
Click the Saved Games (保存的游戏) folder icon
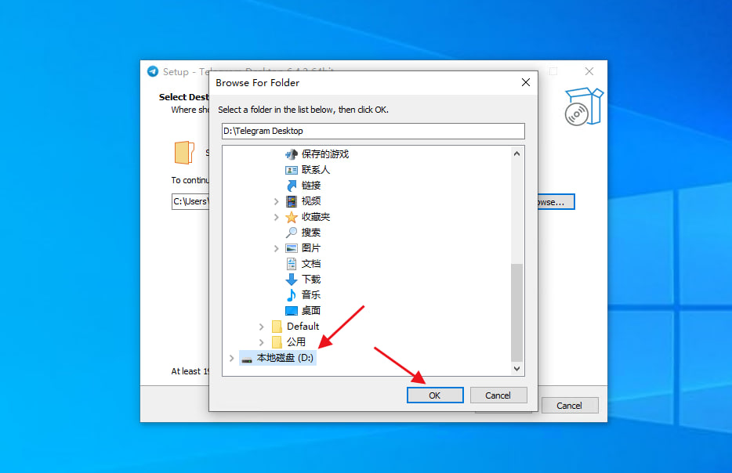coord(292,154)
